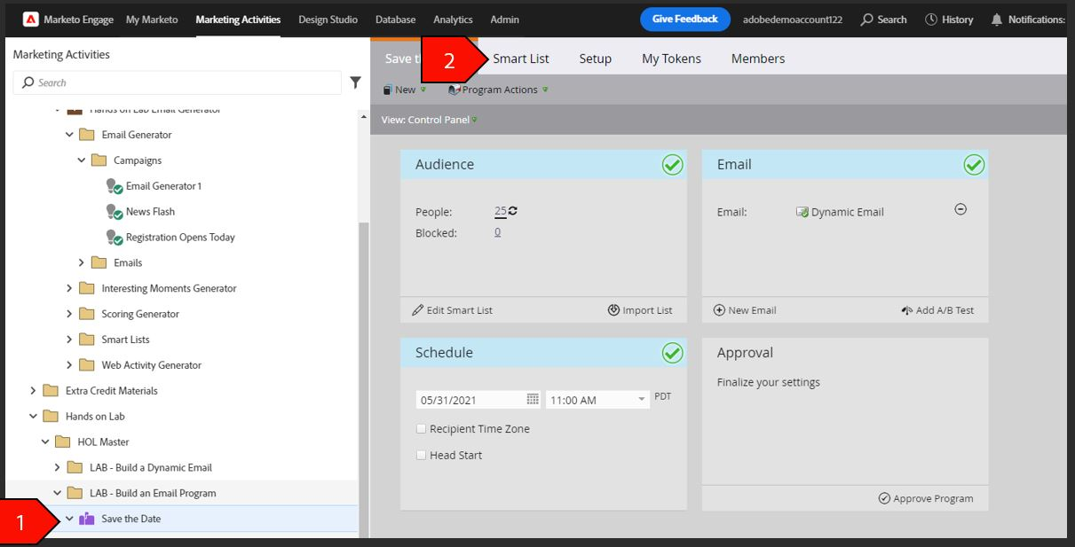1075x547 pixels.
Task: Click the Marketing Activities search field
Action: pos(178,82)
